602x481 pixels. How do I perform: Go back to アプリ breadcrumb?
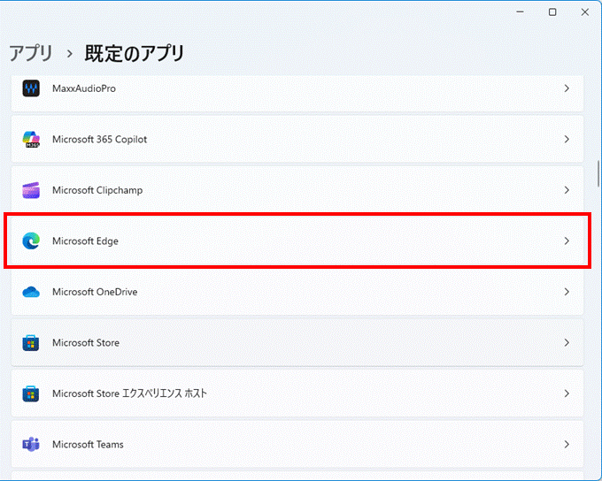pyautogui.click(x=31, y=53)
